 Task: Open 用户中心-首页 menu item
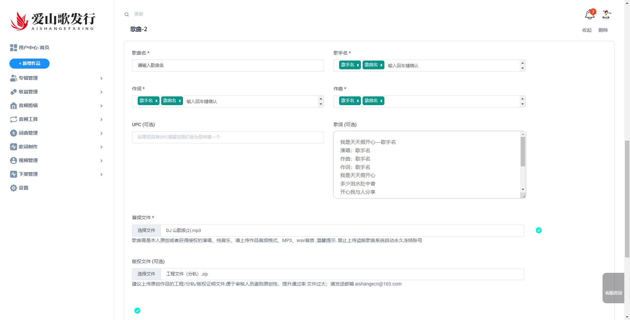(34, 48)
